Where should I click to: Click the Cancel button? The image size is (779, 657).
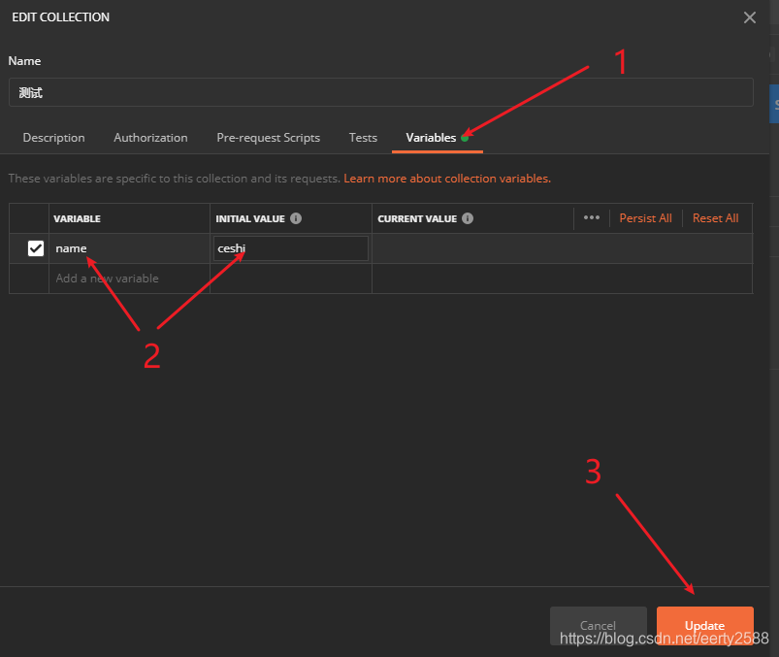point(599,626)
